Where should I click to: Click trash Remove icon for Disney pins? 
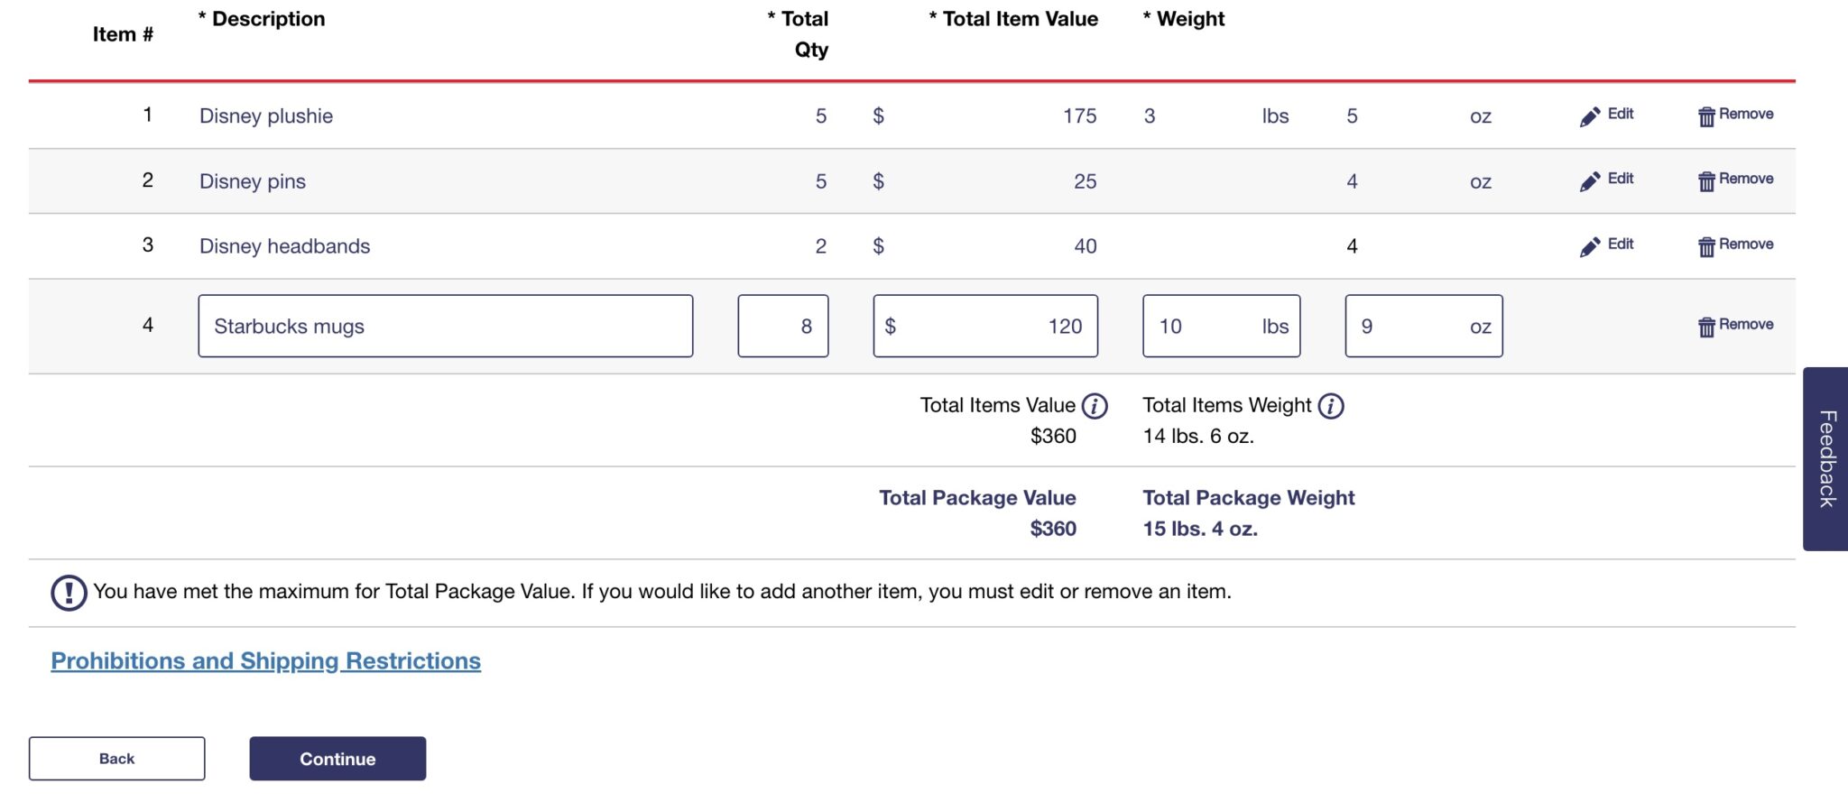[1706, 181]
